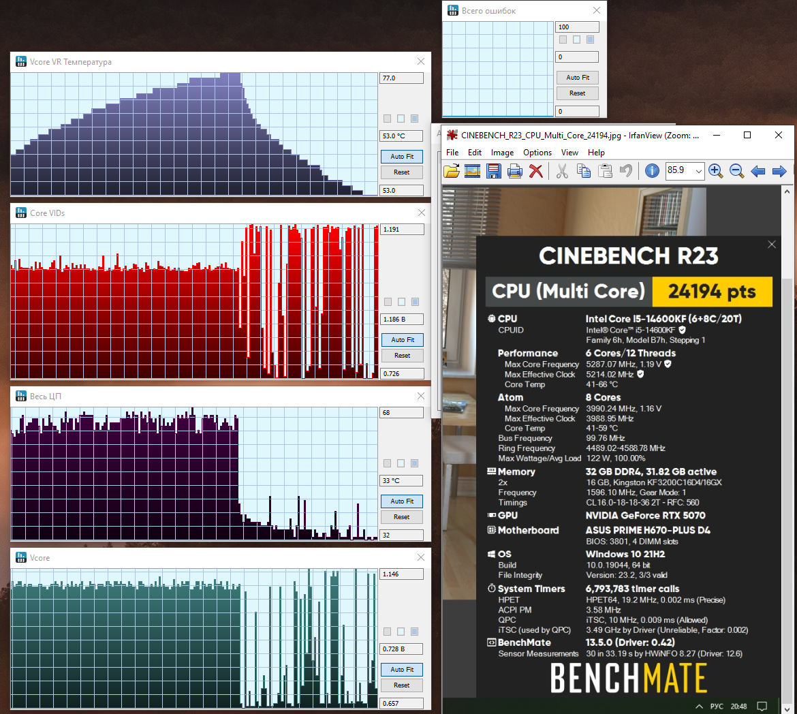Delete the file using the red X icon
The height and width of the screenshot is (714, 797).
click(535, 171)
